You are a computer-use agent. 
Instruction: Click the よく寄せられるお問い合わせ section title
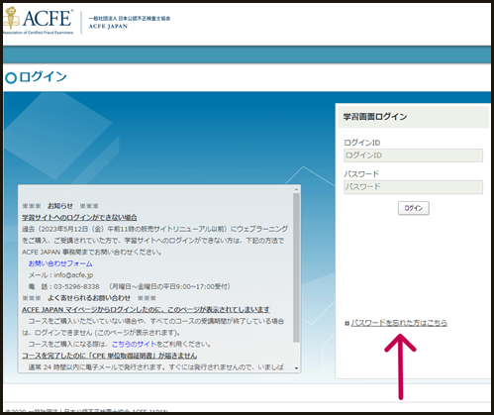click(89, 298)
